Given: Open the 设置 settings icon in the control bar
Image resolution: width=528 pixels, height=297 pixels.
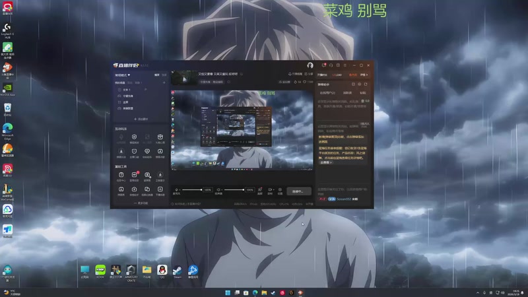Looking at the screenshot, I should 280,191.
